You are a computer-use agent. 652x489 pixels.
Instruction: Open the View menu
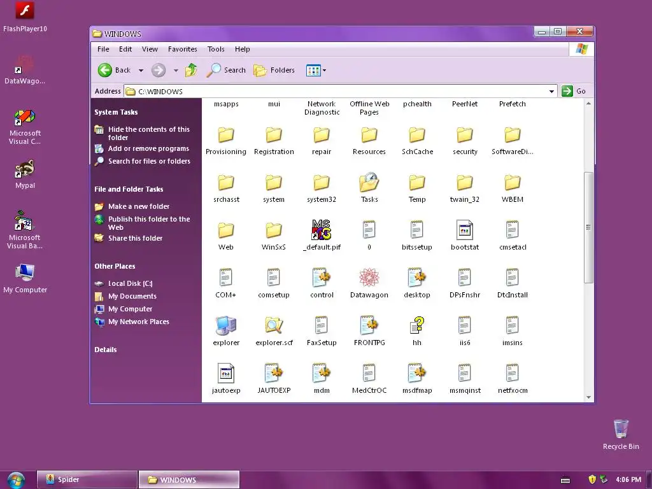(150, 49)
